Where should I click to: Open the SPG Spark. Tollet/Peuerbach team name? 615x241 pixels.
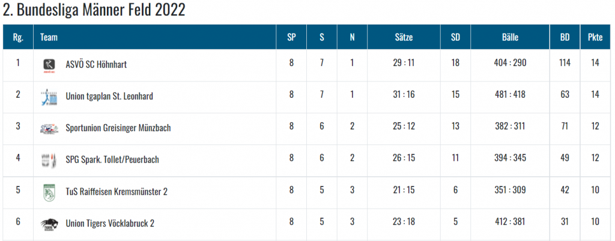pos(112,160)
